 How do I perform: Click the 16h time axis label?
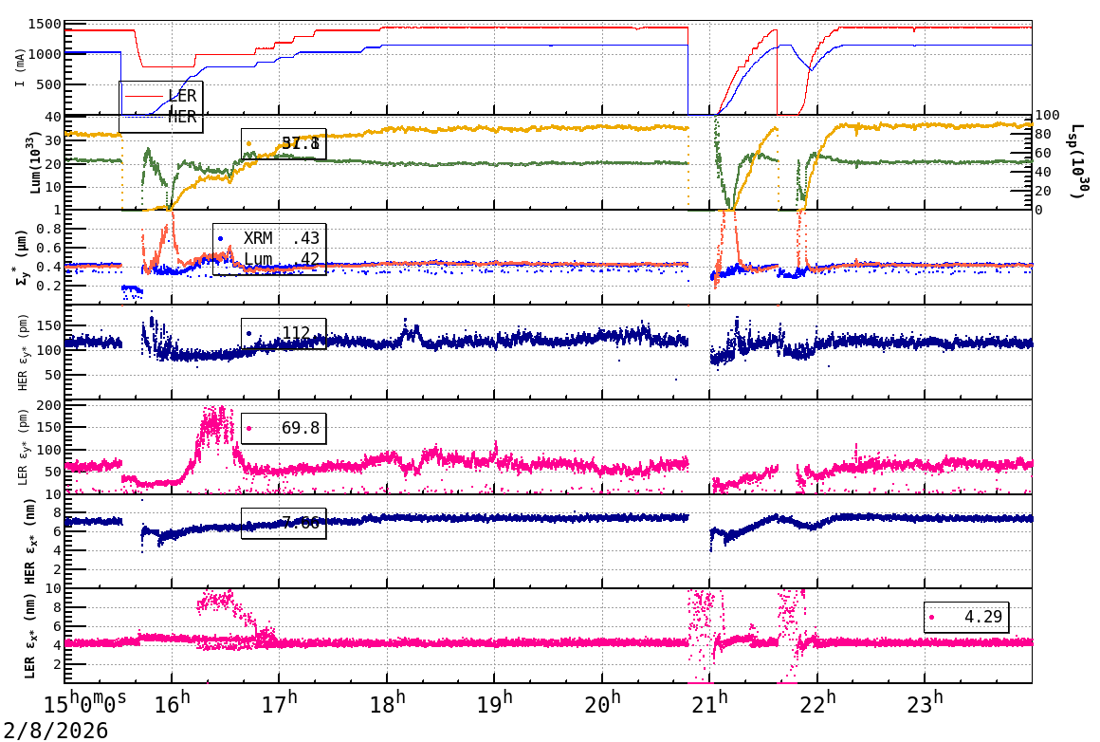coord(173,704)
